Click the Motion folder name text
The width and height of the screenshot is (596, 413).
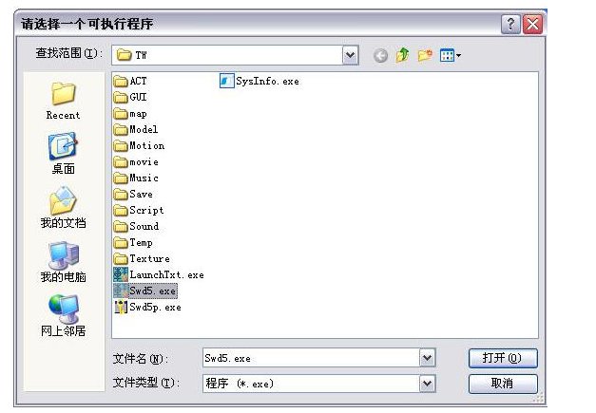[x=147, y=146]
